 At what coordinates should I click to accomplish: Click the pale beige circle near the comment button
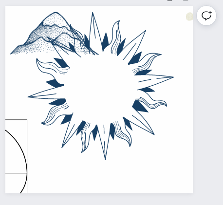click(x=189, y=17)
